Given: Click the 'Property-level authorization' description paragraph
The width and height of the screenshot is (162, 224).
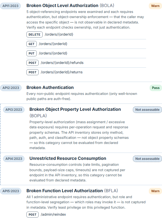Looking at the screenshot, I should click(79, 135).
